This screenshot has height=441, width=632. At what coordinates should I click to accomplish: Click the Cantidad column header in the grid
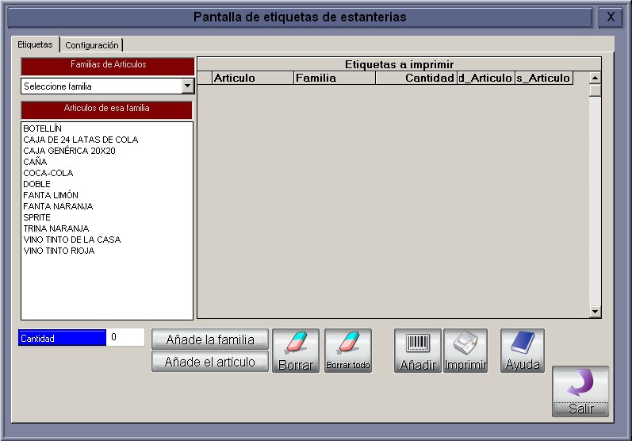tap(416, 78)
